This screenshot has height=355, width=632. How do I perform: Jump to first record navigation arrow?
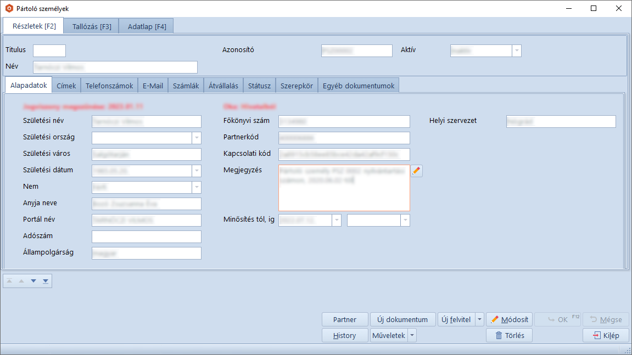click(x=9, y=281)
